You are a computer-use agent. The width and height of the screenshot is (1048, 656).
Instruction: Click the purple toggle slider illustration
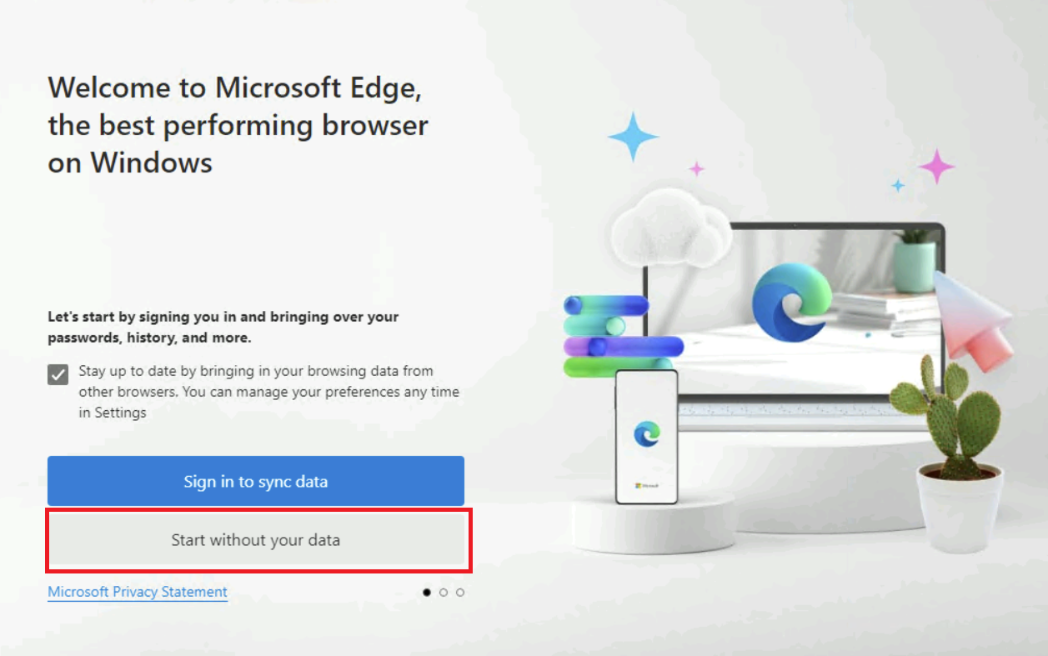(x=624, y=346)
